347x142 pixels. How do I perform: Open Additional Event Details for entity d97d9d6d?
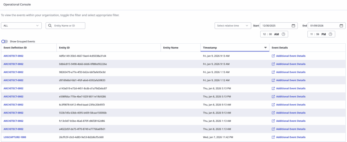pyautogui.click(x=290, y=80)
